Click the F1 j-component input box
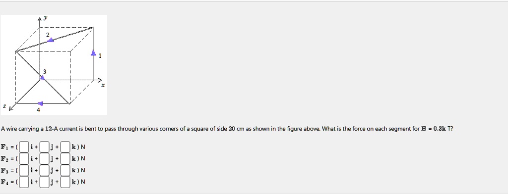508x196 pixels. coord(45,147)
